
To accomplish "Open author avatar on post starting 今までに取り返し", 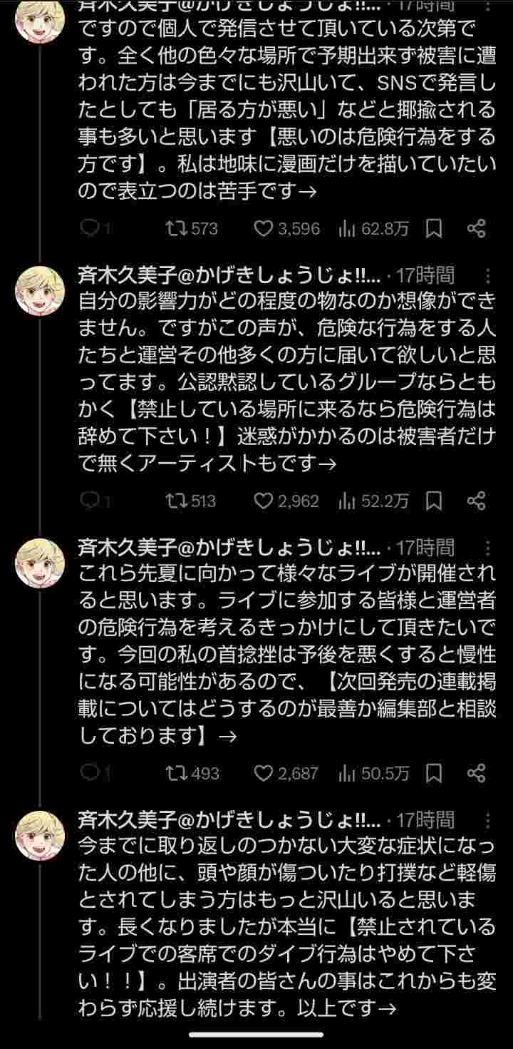I will 40,836.
